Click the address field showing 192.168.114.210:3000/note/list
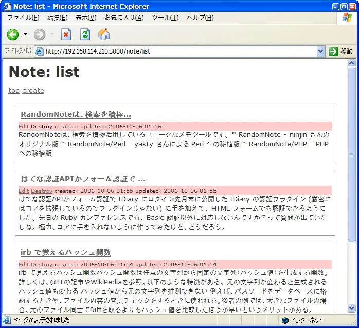Screen dimensions: 359x328 point(179,51)
